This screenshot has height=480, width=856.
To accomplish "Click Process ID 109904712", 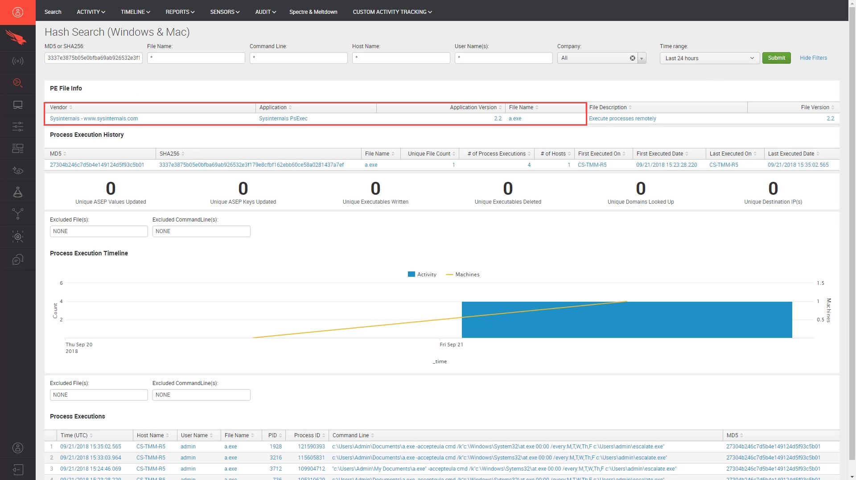I will 311,469.
